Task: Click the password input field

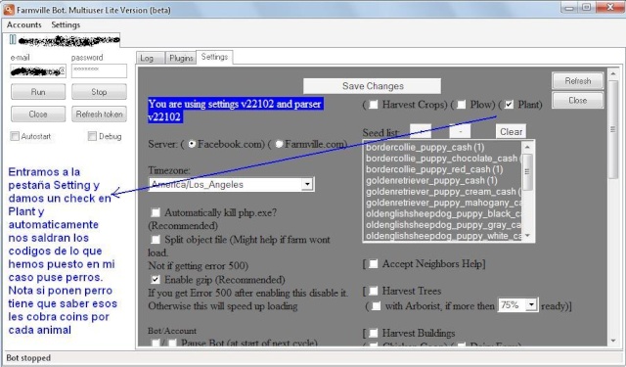Action: [x=99, y=71]
